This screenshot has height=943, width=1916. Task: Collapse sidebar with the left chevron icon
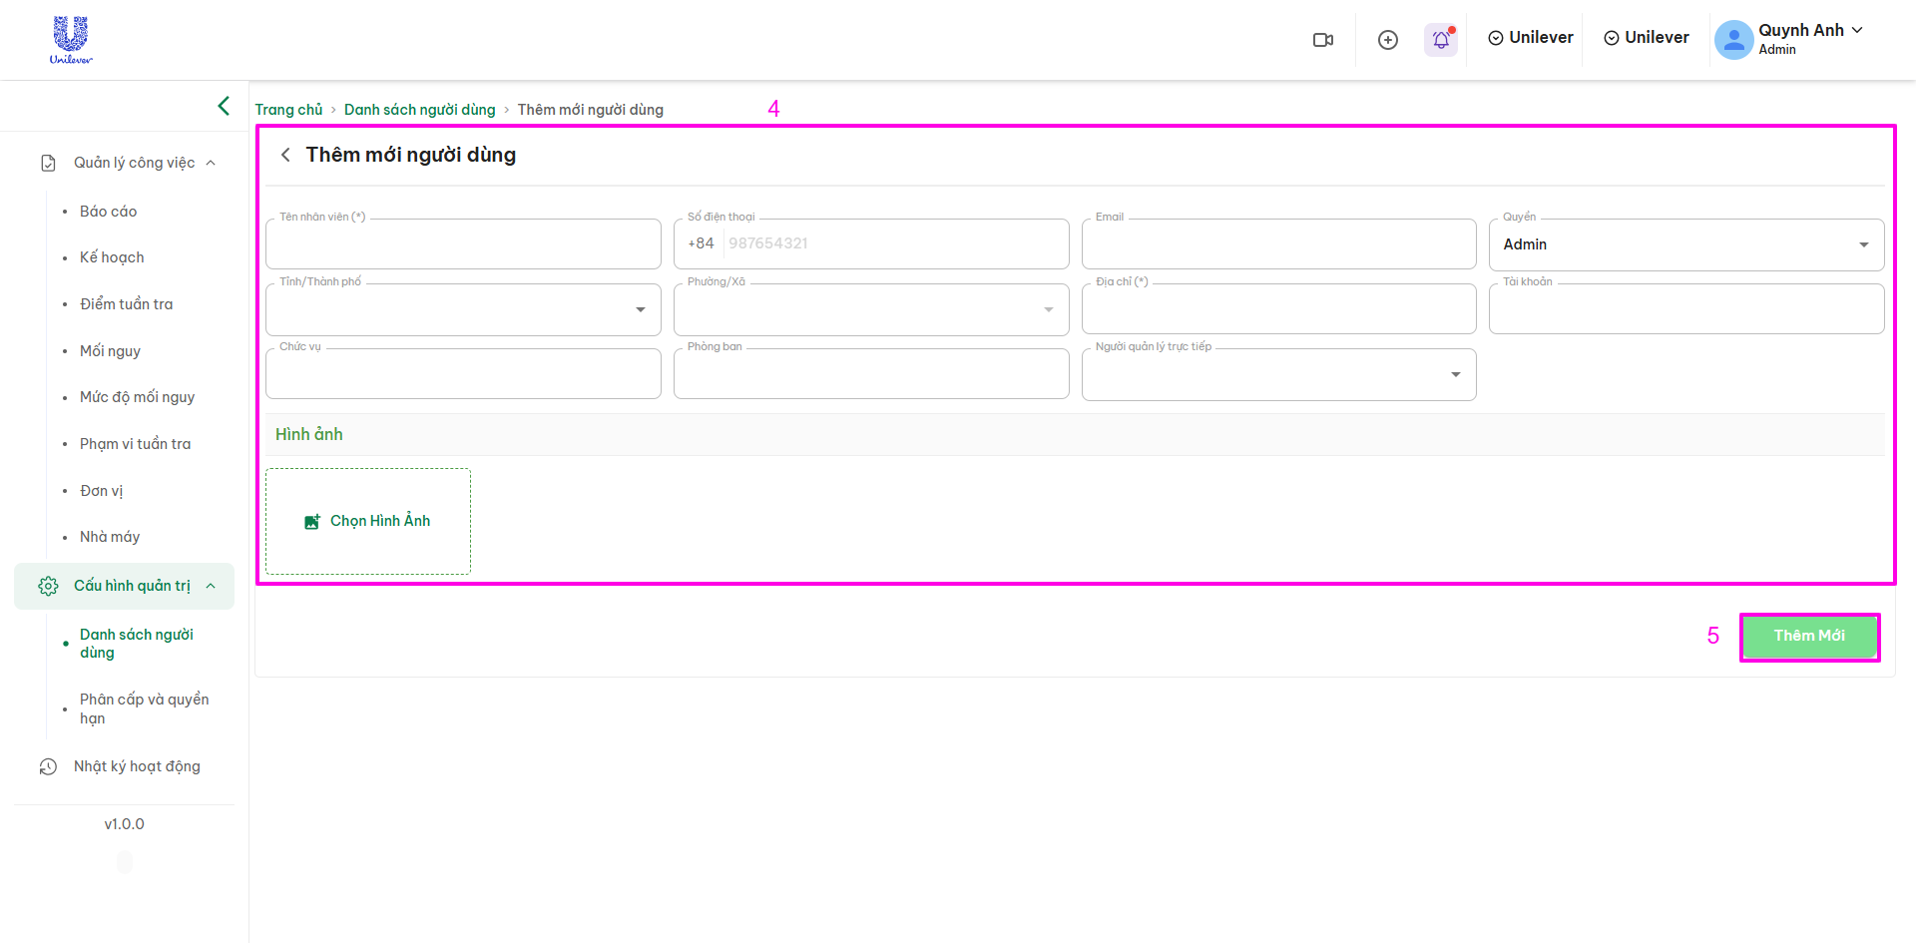[x=224, y=106]
